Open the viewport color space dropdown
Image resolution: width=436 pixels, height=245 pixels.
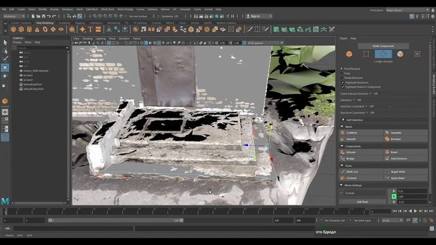coord(265,43)
